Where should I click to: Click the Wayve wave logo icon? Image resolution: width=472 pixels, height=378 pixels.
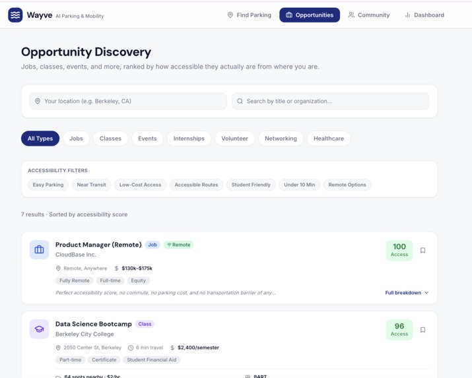click(x=15, y=15)
